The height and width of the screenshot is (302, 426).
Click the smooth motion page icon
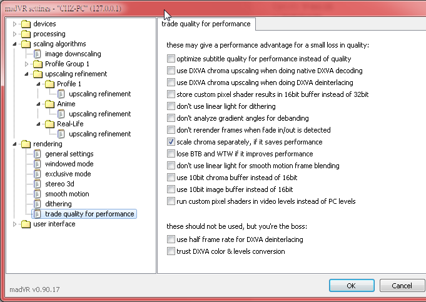[38, 194]
